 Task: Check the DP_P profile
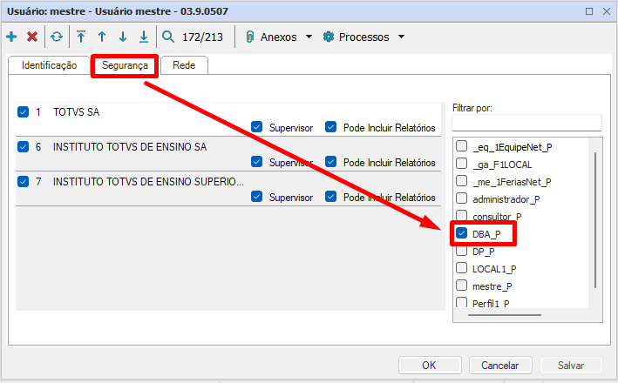tap(461, 251)
